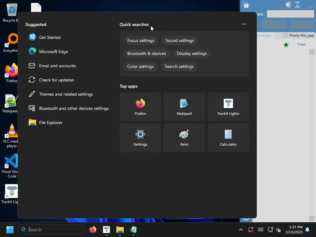Click the green star icon in Trackit
The image size is (316, 237).
click(286, 44)
